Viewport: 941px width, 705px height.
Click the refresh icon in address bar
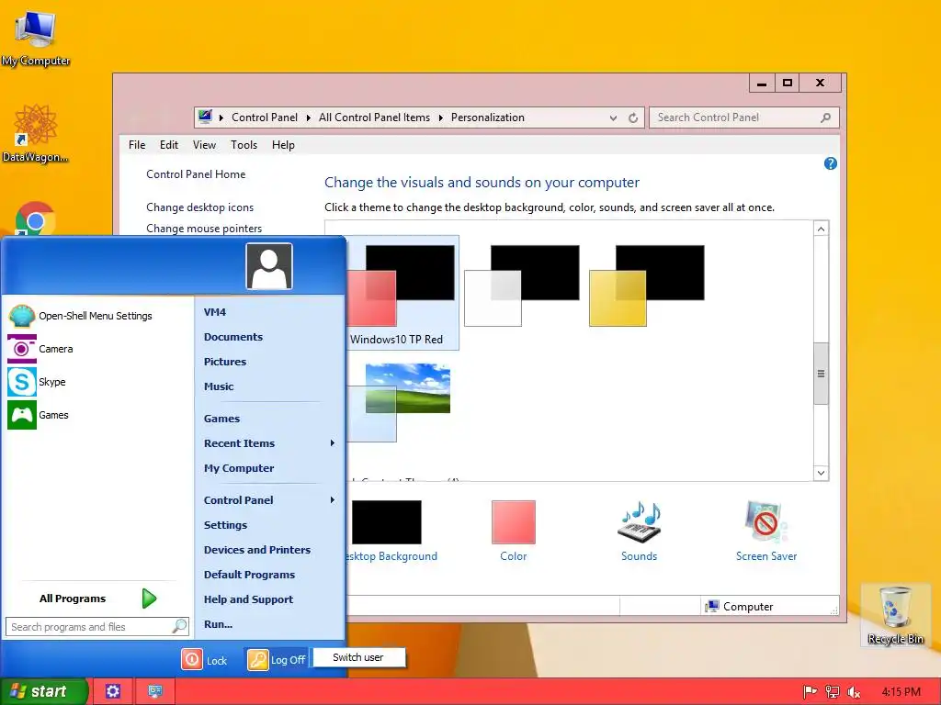pyautogui.click(x=632, y=118)
